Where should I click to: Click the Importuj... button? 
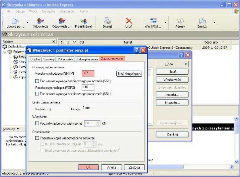pyautogui.click(x=172, y=95)
